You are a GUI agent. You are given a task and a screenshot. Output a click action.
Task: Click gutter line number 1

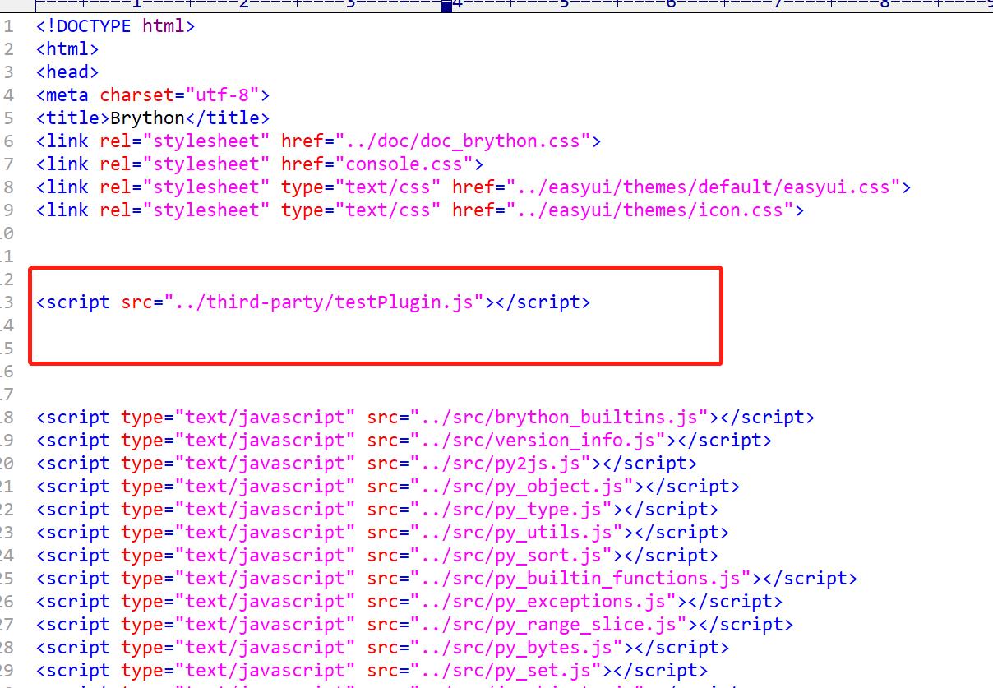[x=9, y=26]
